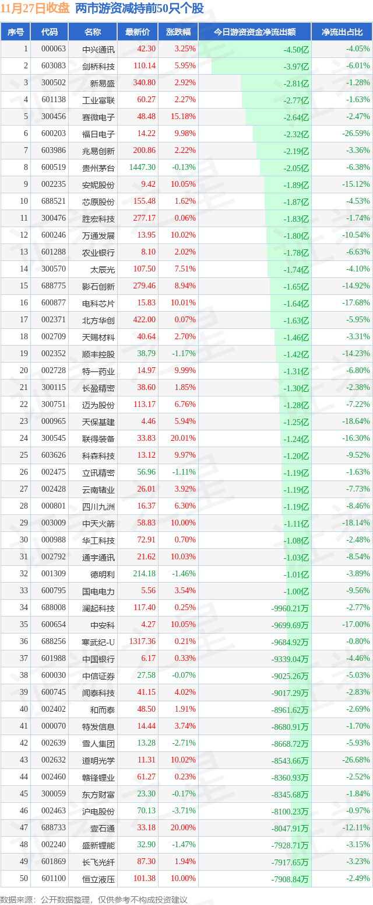Image resolution: width=373 pixels, height=905 pixels.
Task: Click stock name 农业银行
Action: click(x=98, y=252)
